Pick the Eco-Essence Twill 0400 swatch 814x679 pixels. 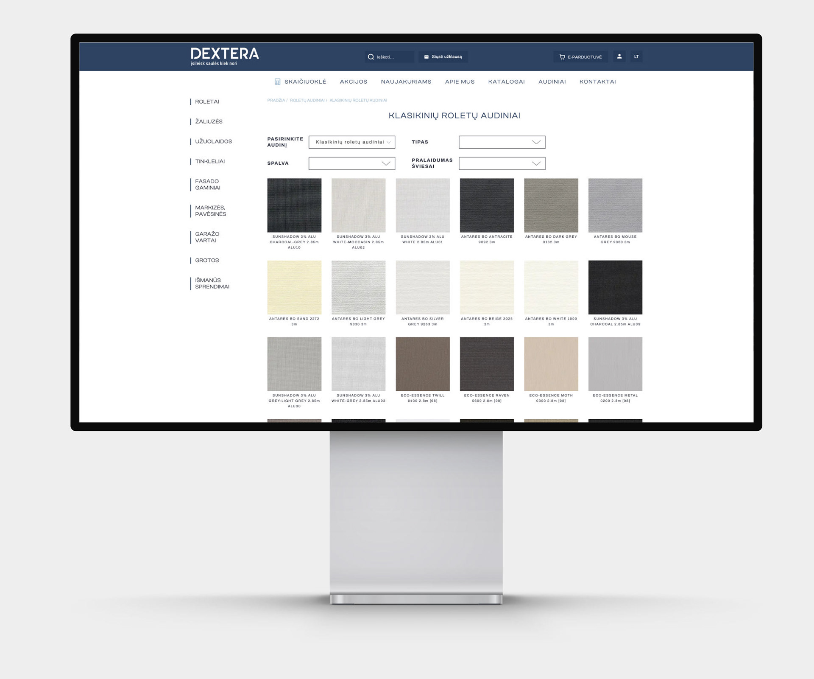[x=423, y=364]
